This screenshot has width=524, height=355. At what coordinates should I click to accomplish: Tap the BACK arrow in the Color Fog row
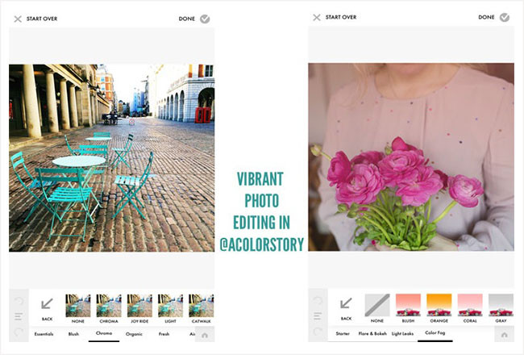(346, 303)
